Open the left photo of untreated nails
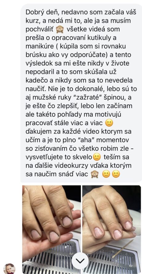Screen dimensions: 142x274 pyautogui.click(x=51, y=230)
